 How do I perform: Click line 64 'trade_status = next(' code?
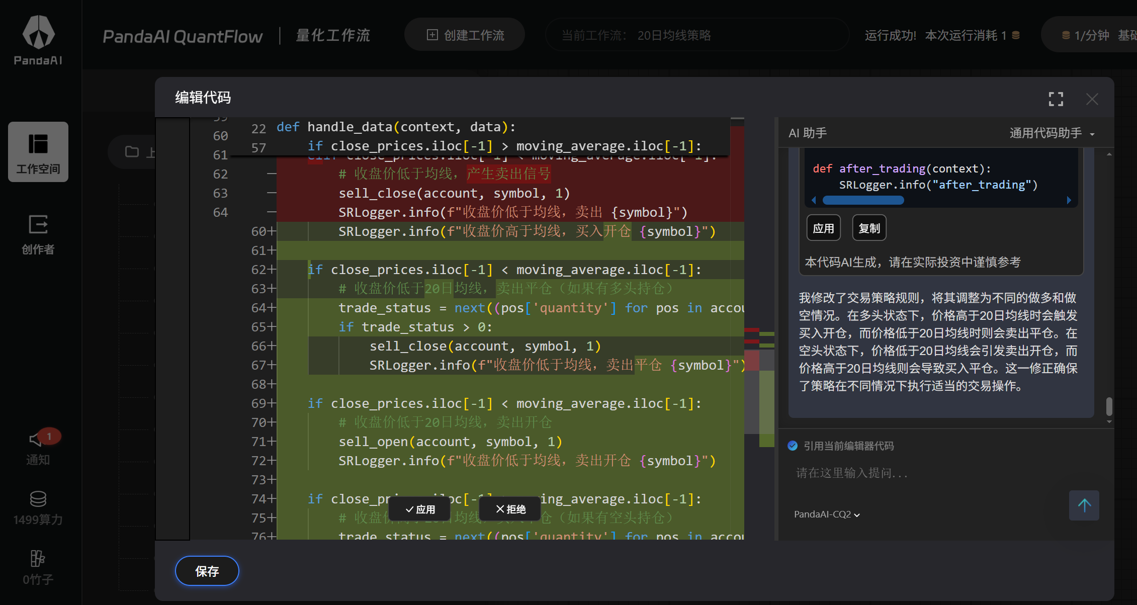tap(541, 308)
